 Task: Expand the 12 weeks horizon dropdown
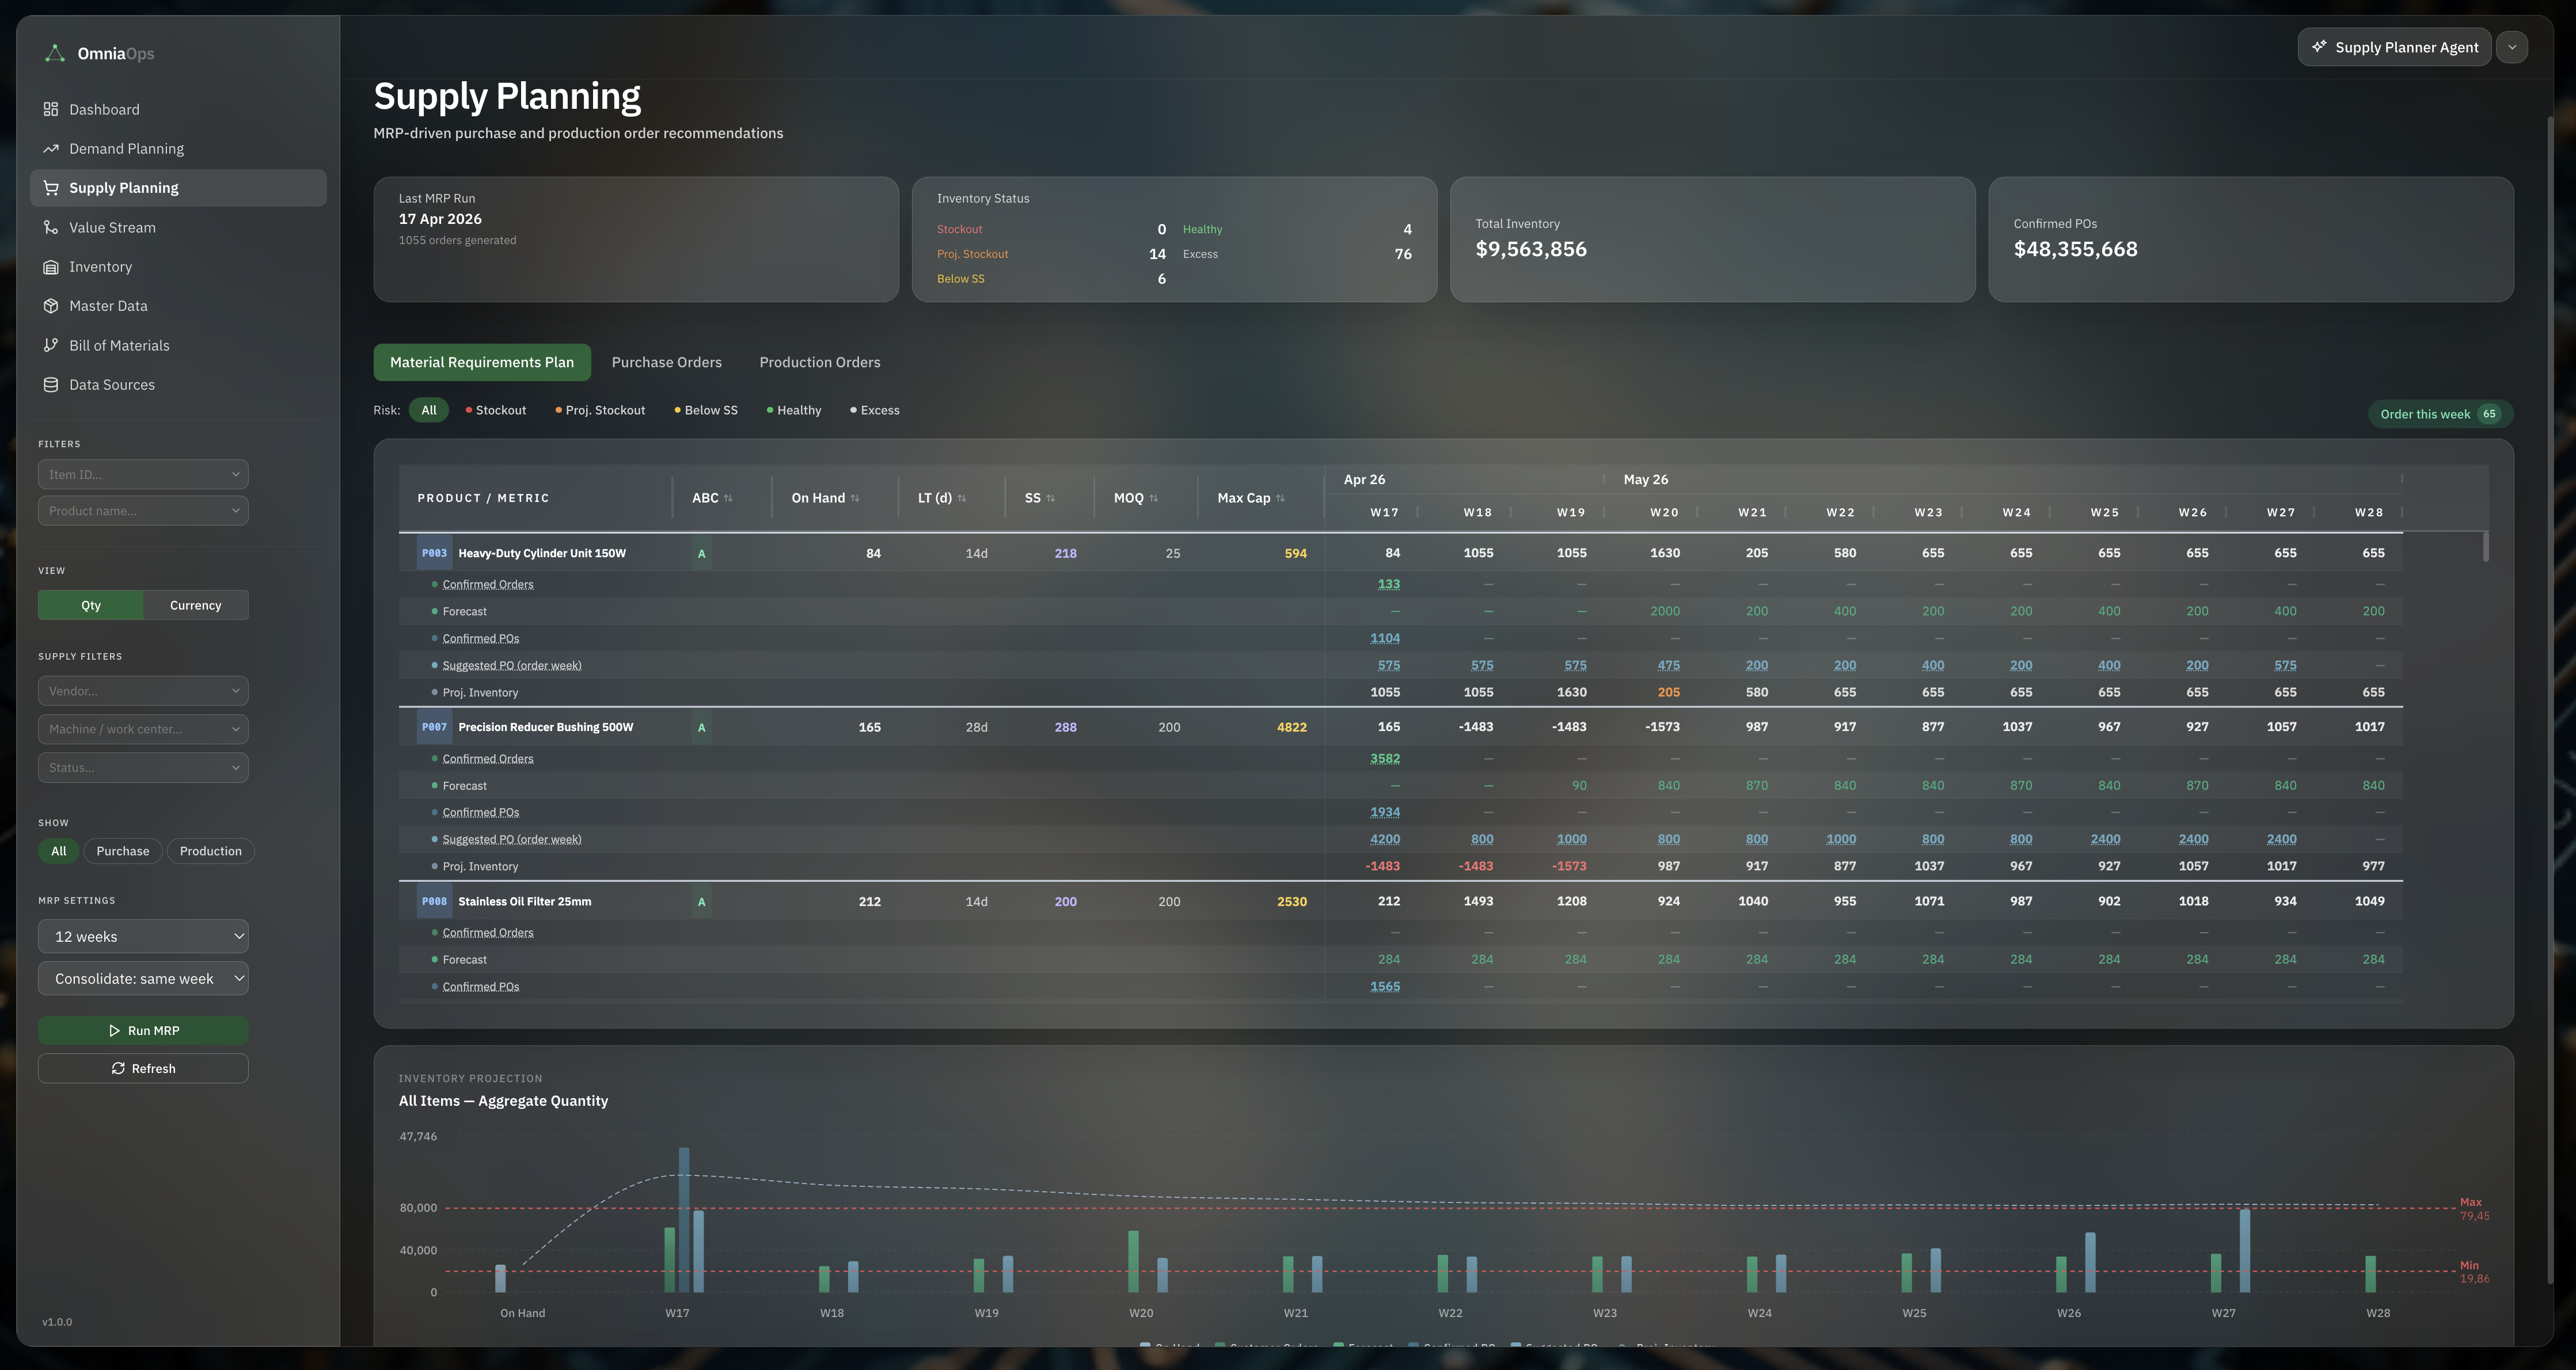tap(143, 937)
